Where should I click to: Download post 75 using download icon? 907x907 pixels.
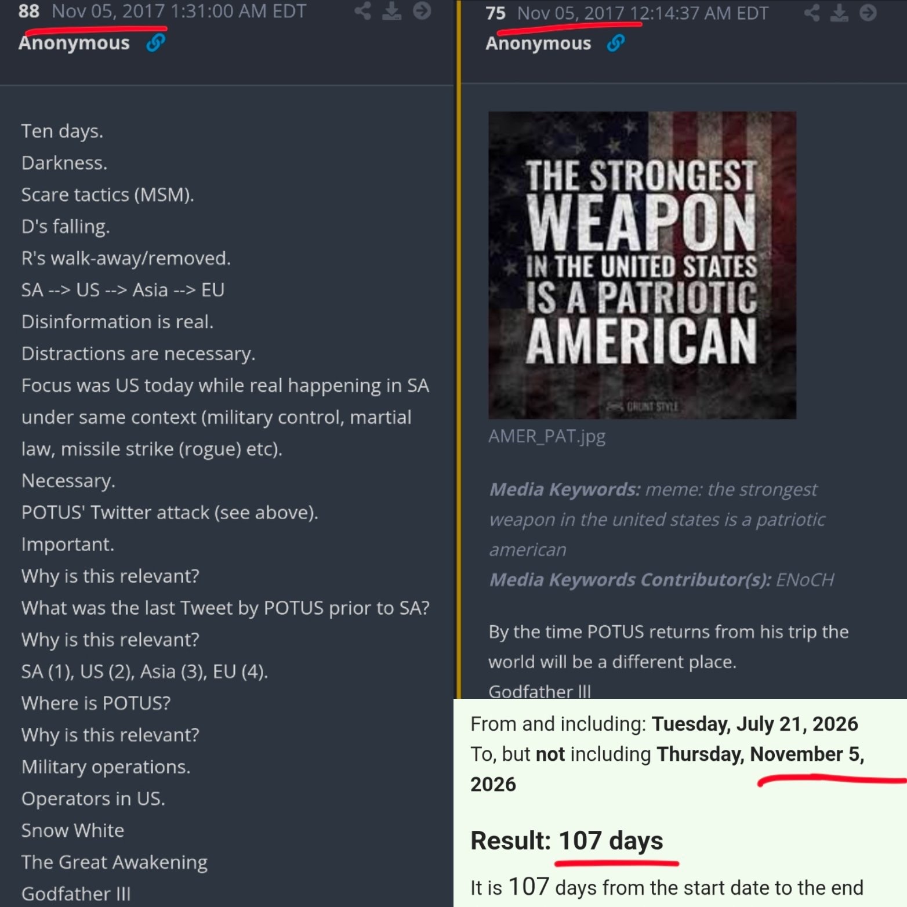pos(839,12)
